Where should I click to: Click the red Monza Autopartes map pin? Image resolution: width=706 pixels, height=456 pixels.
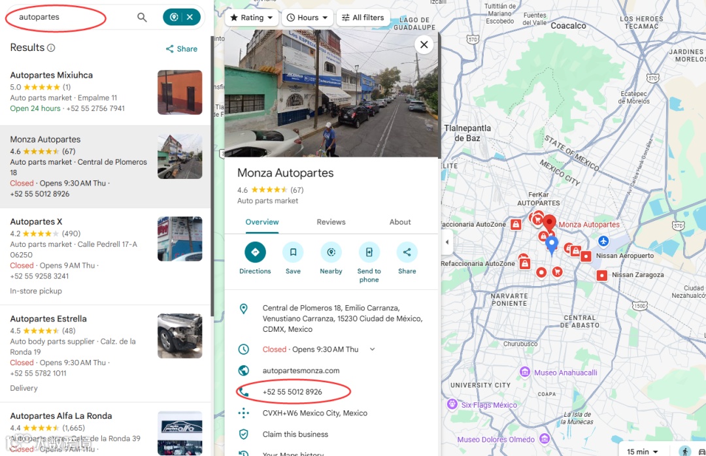[549, 222]
